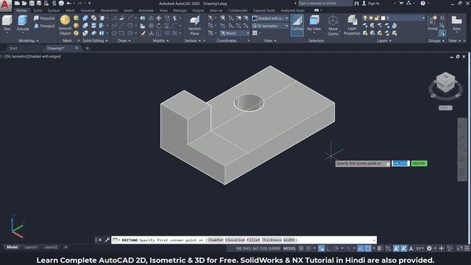Open the AutoCAD application menu logo

point(5,5)
